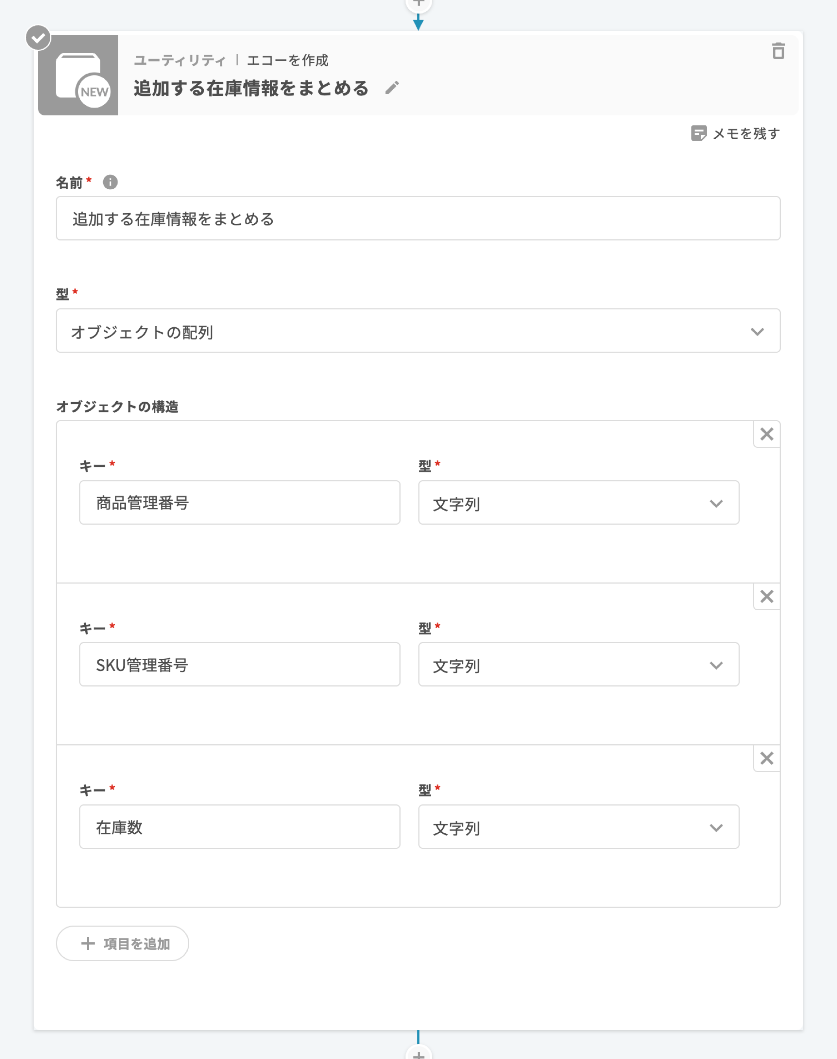Click the NEW echo utility icon
The height and width of the screenshot is (1059, 837).
78,76
